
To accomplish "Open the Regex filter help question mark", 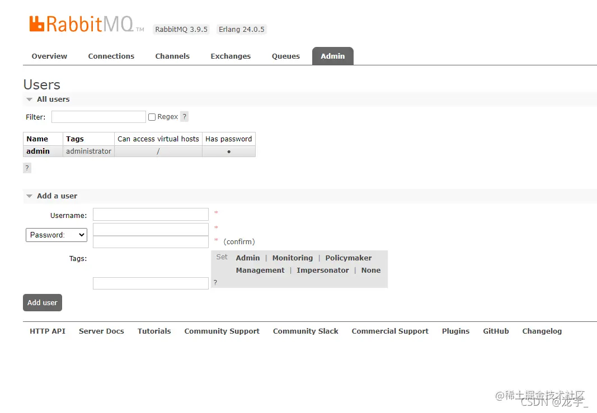I will tap(184, 117).
